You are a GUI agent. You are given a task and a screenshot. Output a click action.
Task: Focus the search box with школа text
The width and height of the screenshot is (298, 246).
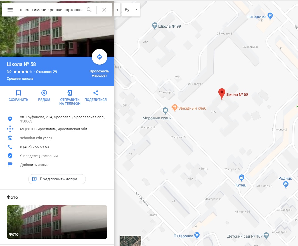point(51,10)
